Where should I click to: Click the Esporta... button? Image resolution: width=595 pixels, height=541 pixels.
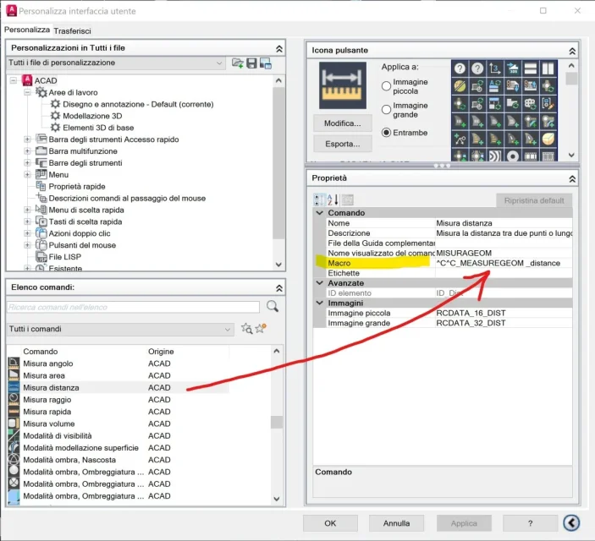point(343,144)
